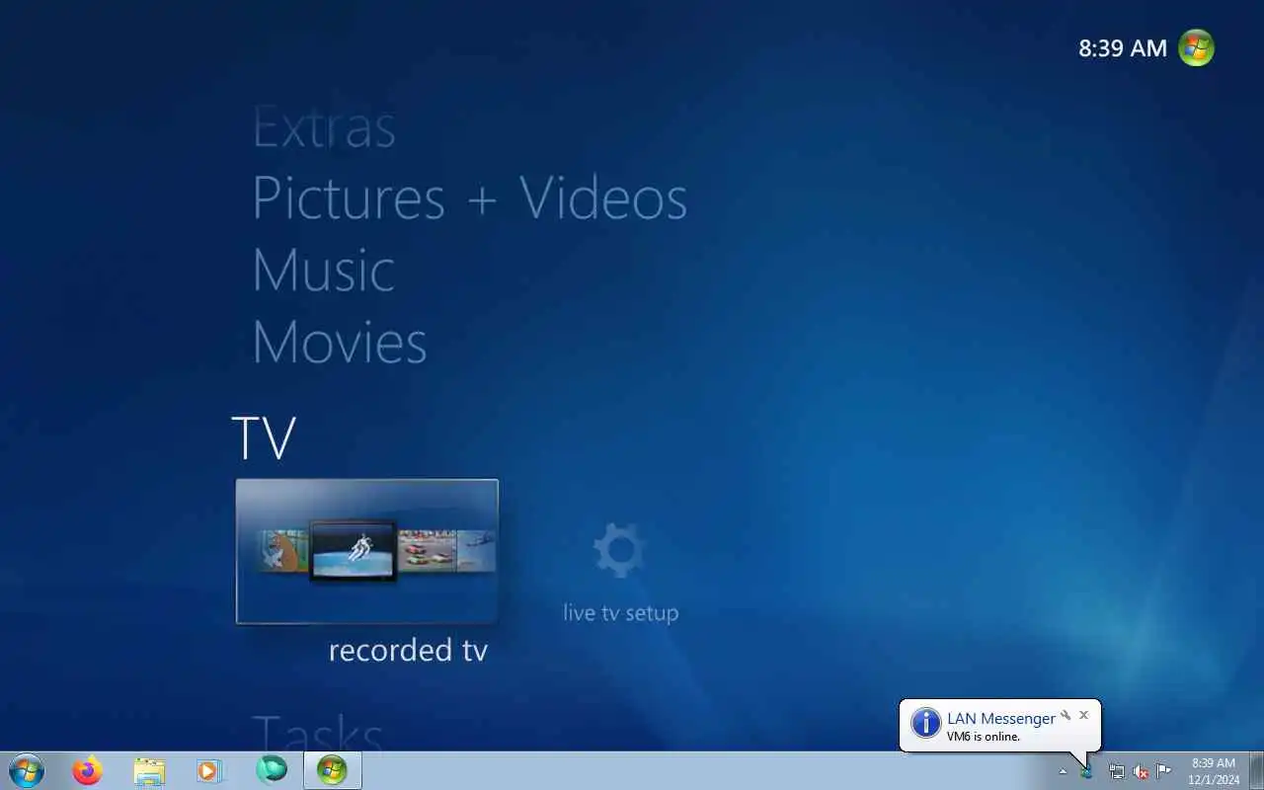
Task: Click the muted volume tray icon
Action: [x=1141, y=771]
